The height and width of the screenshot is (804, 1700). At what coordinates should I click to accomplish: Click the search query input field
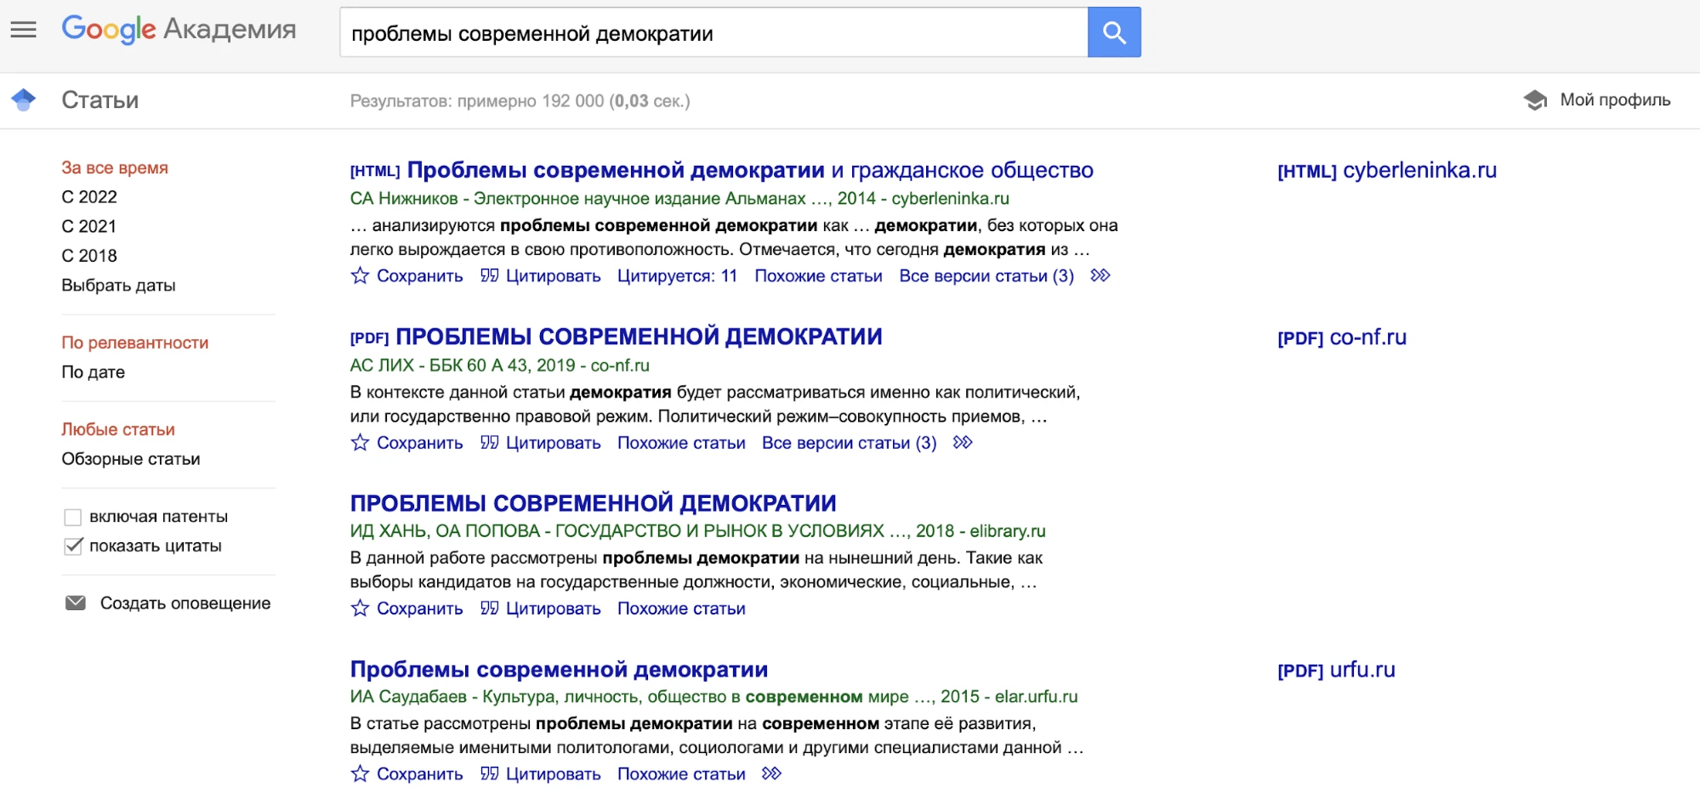(713, 34)
